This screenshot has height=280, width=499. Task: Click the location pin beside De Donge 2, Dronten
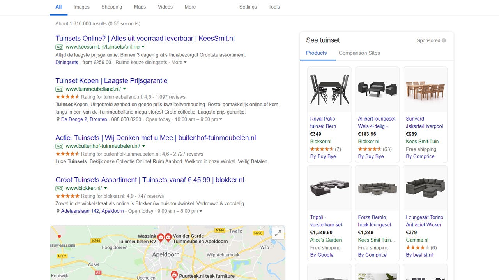pyautogui.click(x=58, y=119)
